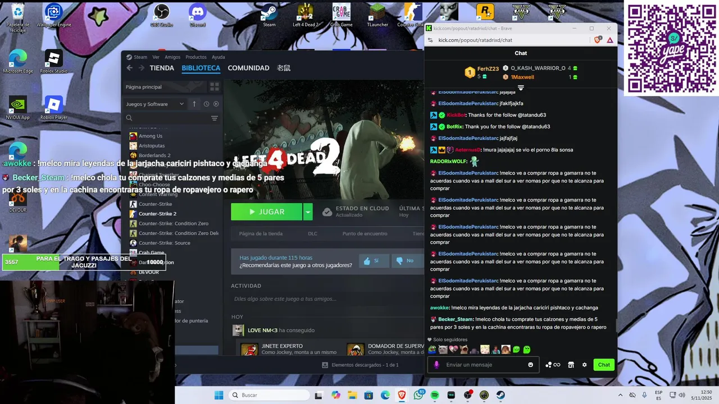Open the Steam desktop shortcut

(270, 16)
